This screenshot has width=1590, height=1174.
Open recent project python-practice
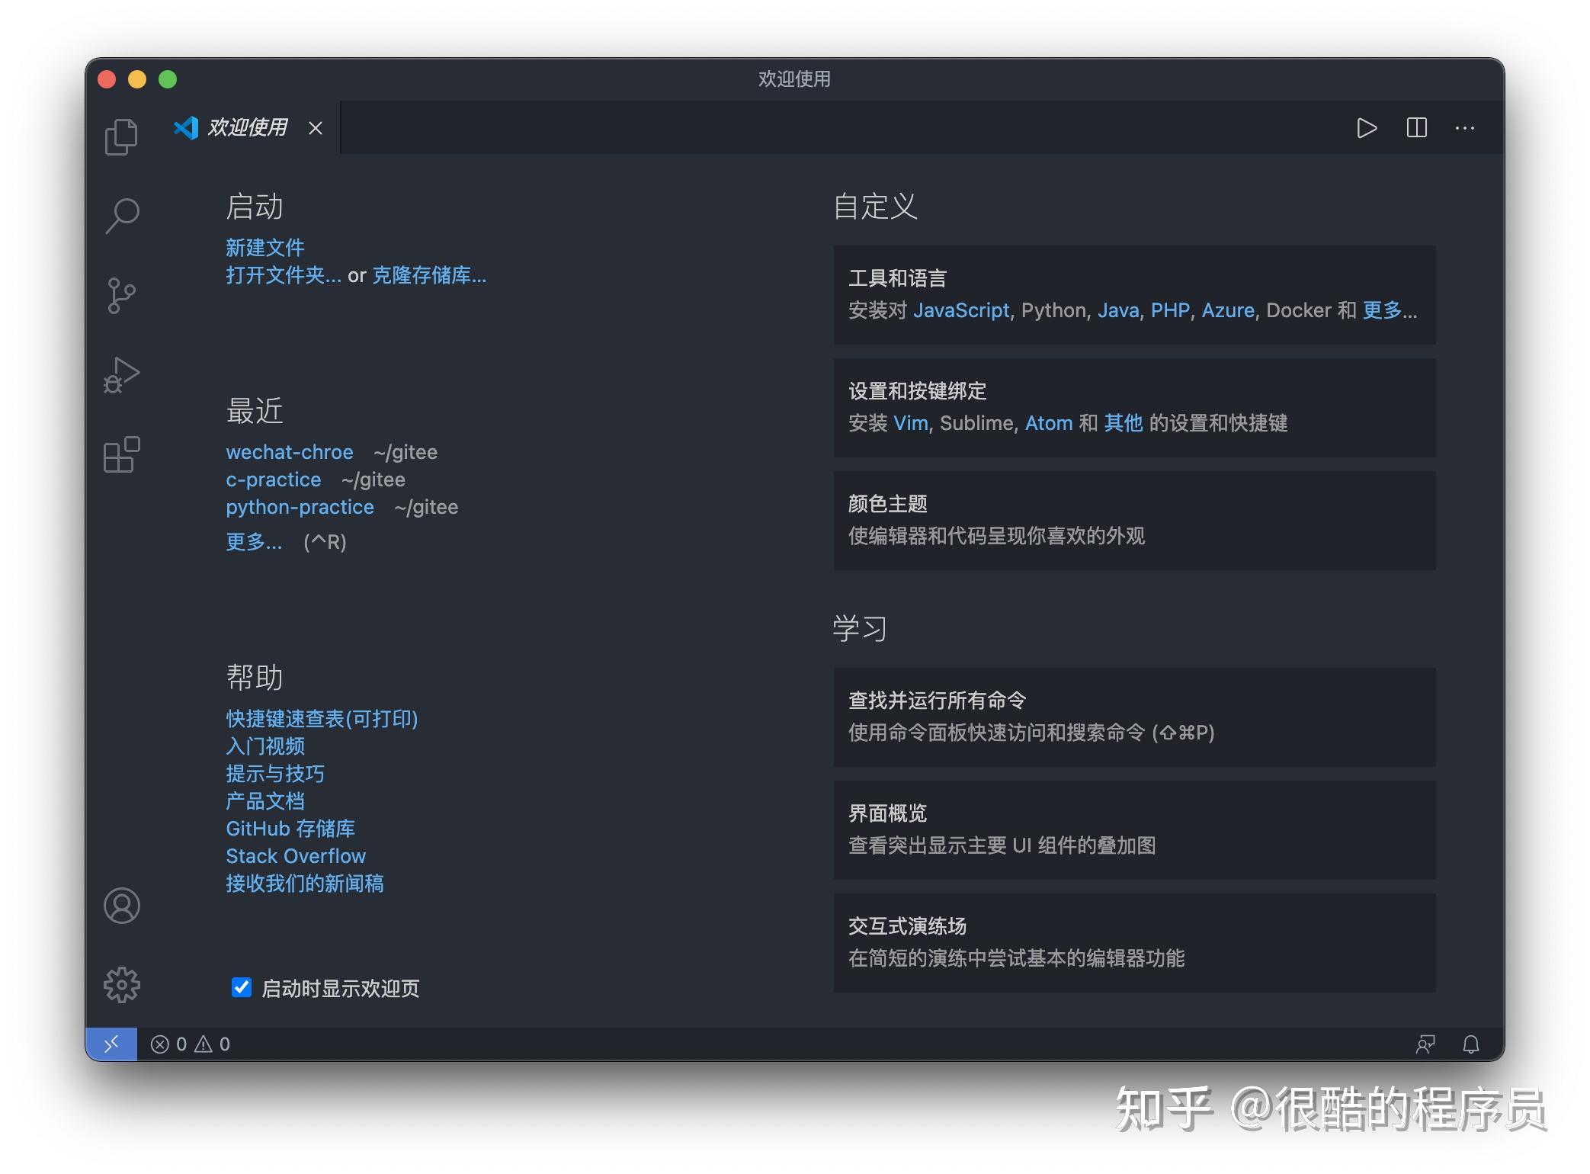tap(300, 506)
